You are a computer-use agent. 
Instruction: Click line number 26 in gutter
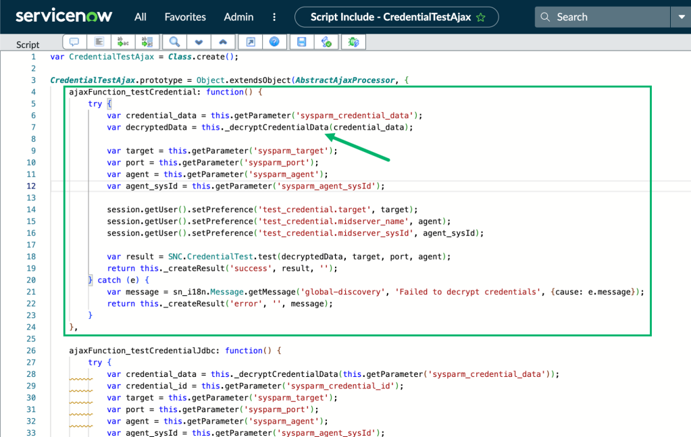pos(31,351)
